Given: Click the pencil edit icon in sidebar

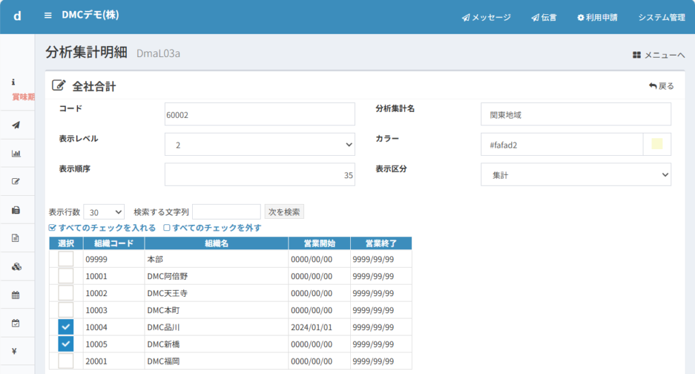Looking at the screenshot, I should 16,181.
